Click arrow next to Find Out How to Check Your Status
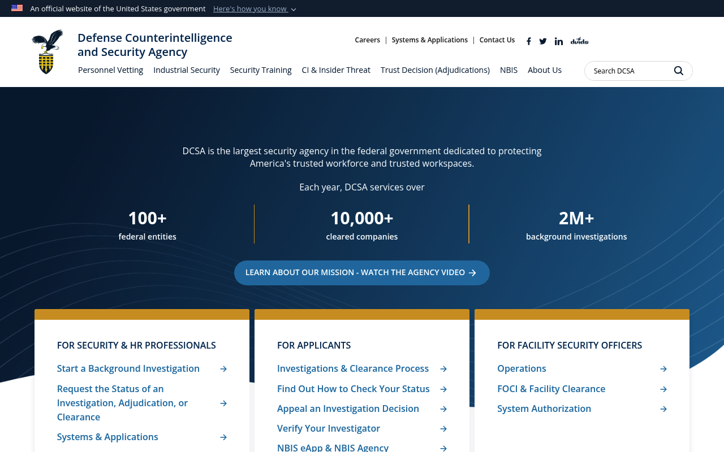The height and width of the screenshot is (452, 724). coord(443,389)
